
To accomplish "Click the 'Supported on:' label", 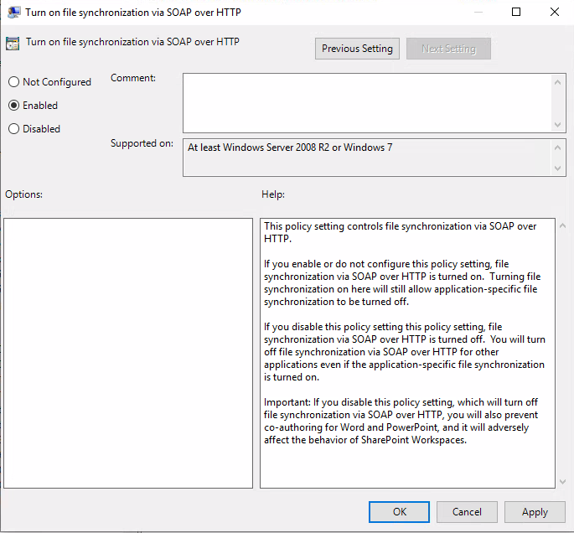I will [x=142, y=143].
